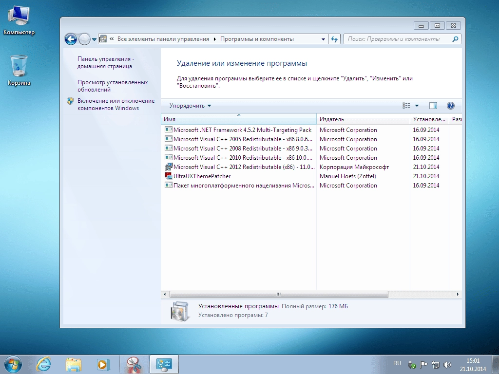Click the UltraUXThemePatcher program icon

(168, 175)
